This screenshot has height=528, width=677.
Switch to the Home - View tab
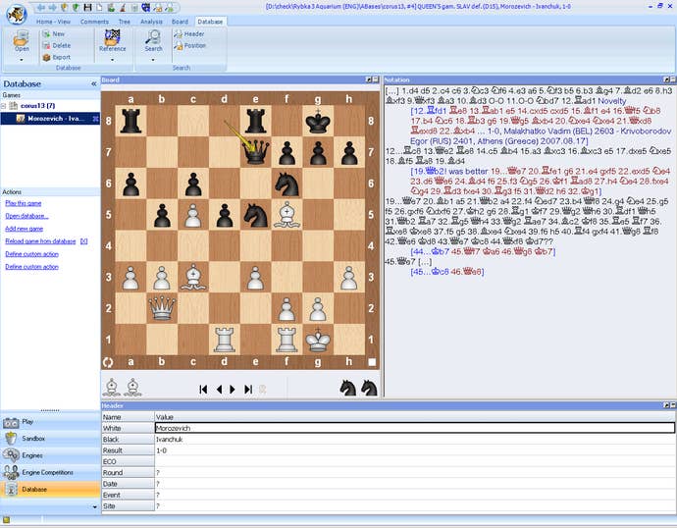click(x=53, y=22)
